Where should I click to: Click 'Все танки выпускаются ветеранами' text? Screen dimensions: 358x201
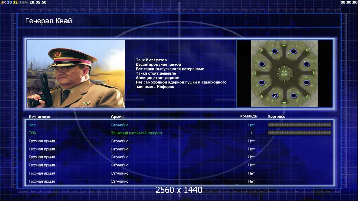(170, 69)
